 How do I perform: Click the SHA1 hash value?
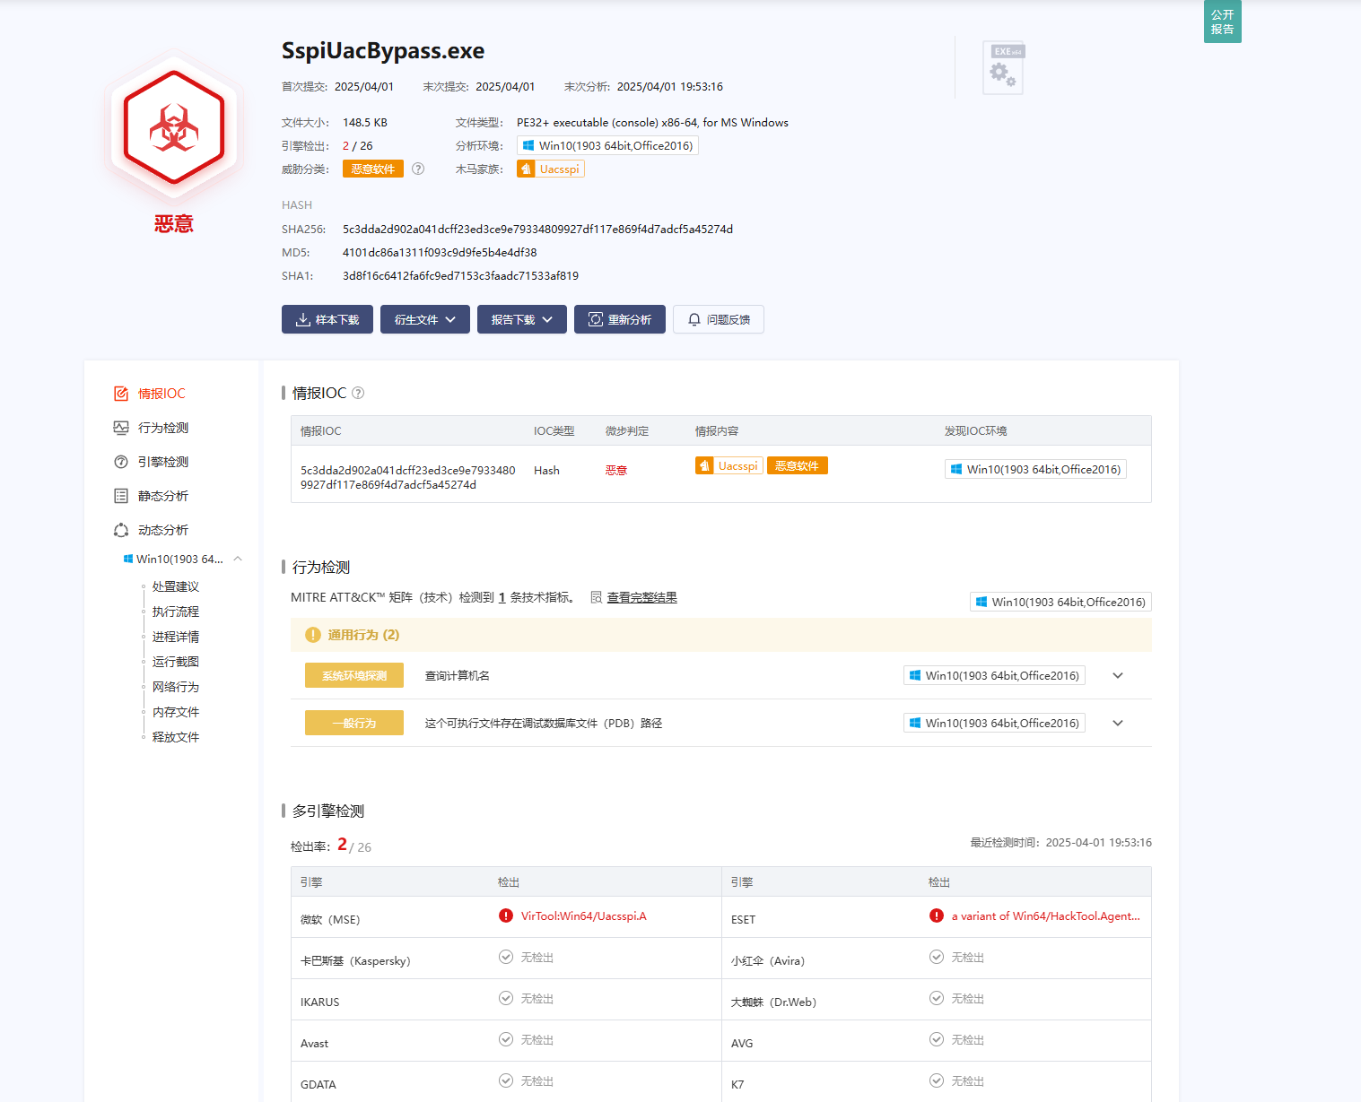[460, 275]
